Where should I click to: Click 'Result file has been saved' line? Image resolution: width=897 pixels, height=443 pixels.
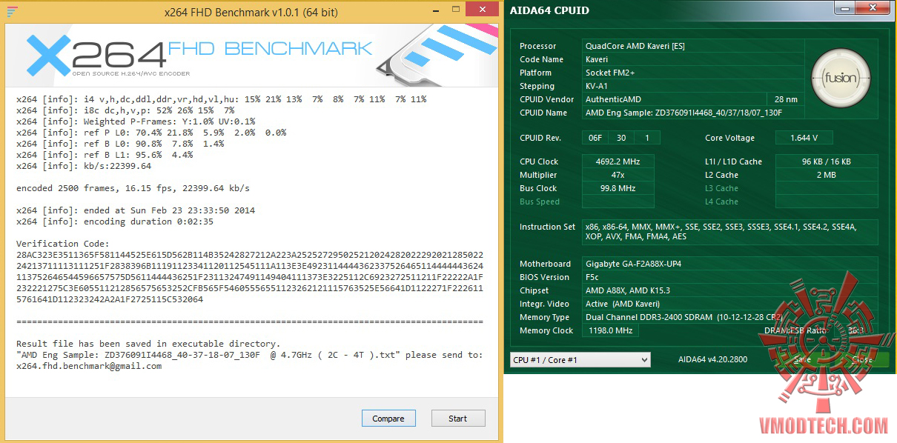point(148,344)
